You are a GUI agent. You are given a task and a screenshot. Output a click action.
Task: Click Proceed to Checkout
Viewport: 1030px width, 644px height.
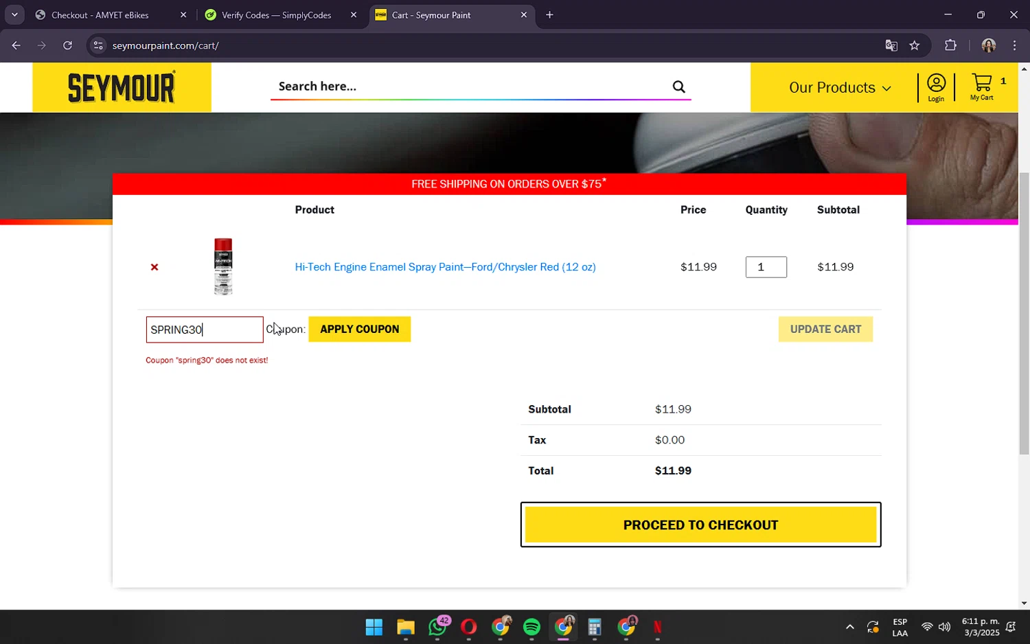[x=700, y=525]
